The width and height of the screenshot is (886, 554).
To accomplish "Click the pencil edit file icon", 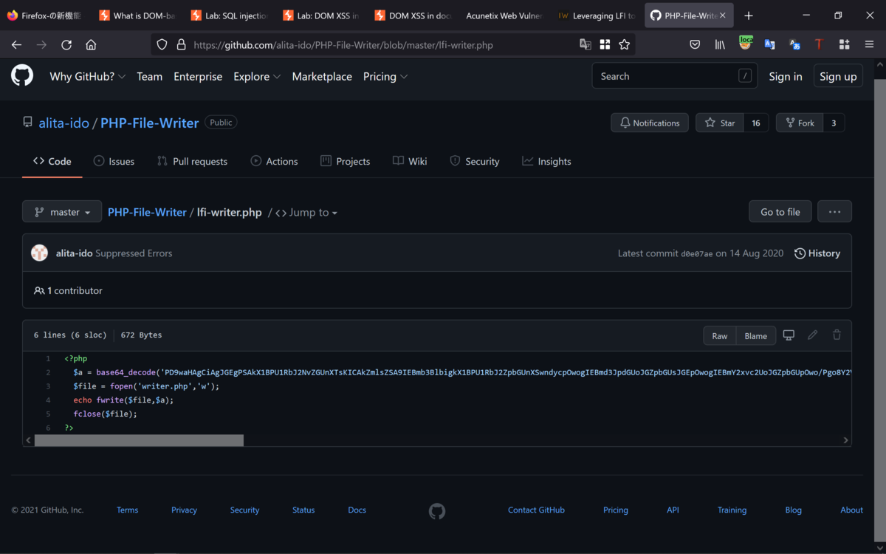I will point(812,335).
